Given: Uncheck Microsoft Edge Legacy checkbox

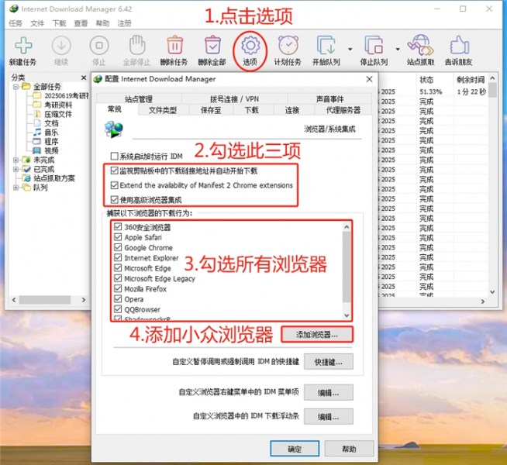Looking at the screenshot, I should [x=118, y=278].
